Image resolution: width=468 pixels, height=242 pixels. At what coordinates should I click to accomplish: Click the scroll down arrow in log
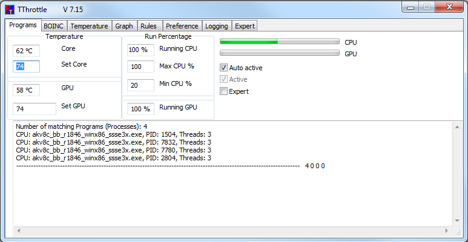[x=457, y=221]
